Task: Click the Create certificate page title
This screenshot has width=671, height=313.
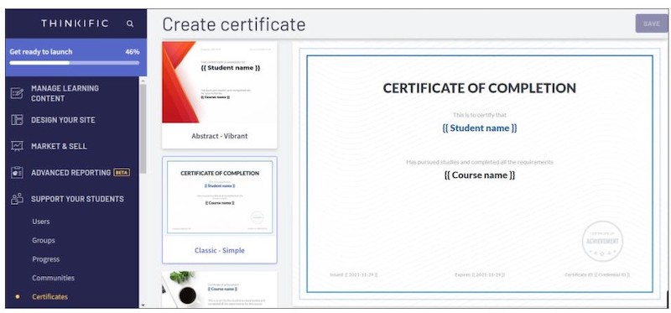Action: [x=234, y=24]
